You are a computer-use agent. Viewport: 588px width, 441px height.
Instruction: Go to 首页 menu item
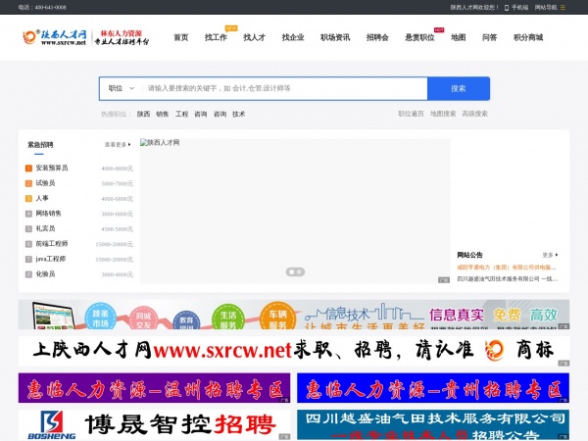point(180,37)
